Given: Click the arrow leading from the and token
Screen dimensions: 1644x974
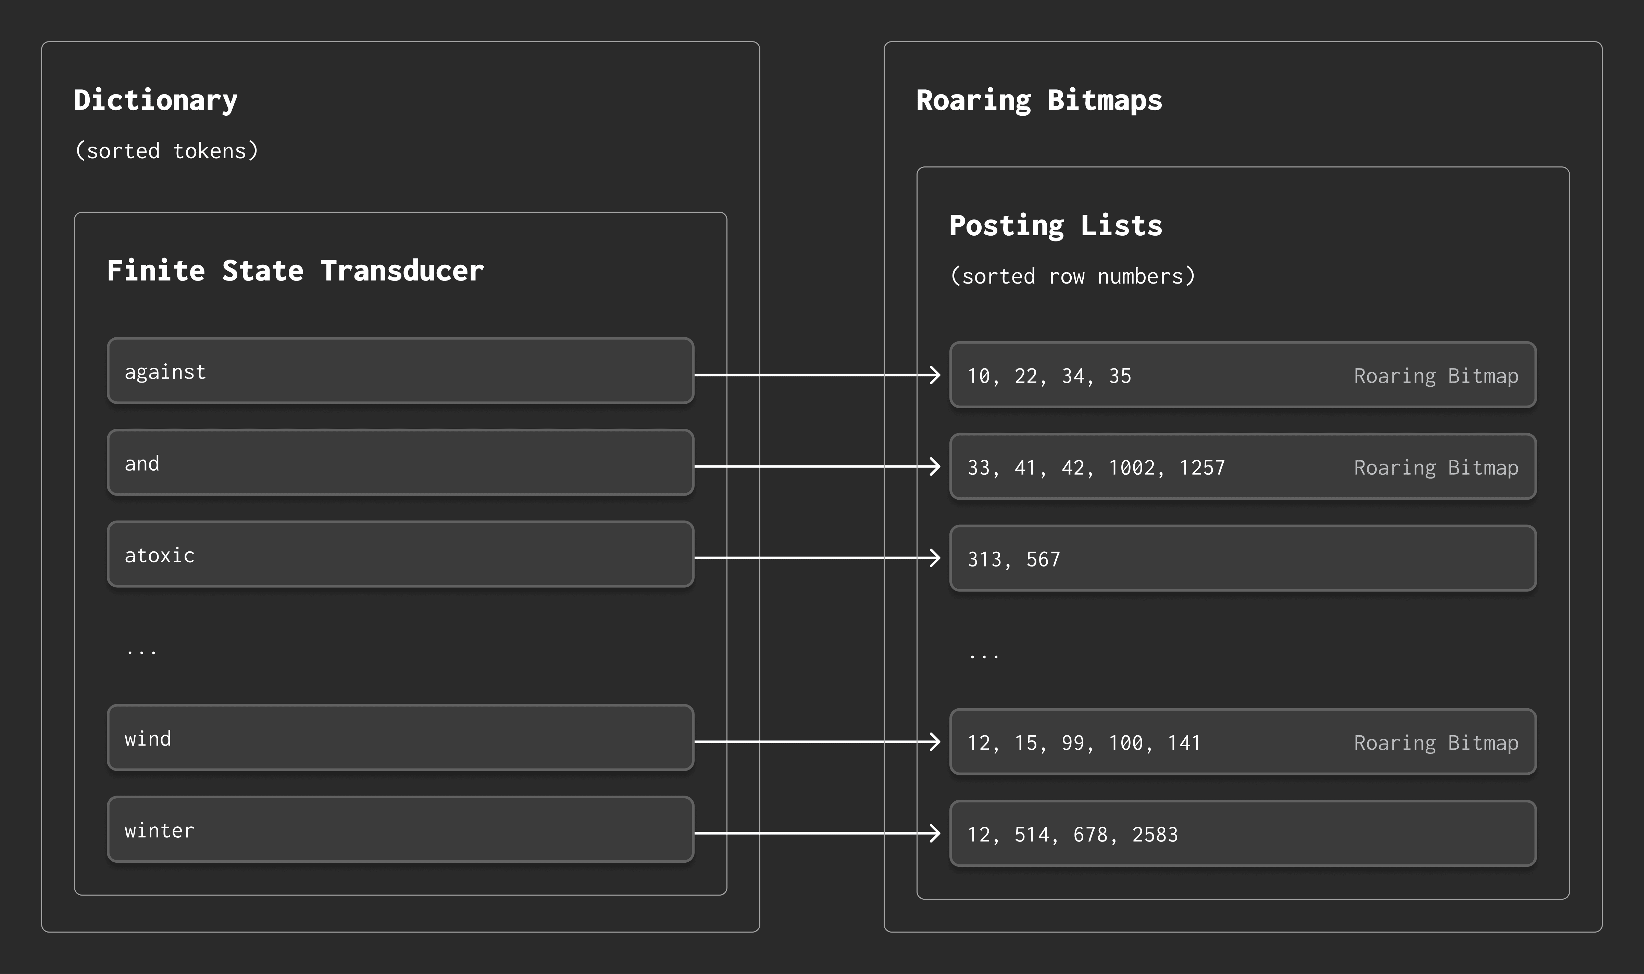Looking at the screenshot, I should pyautogui.click(x=817, y=467).
